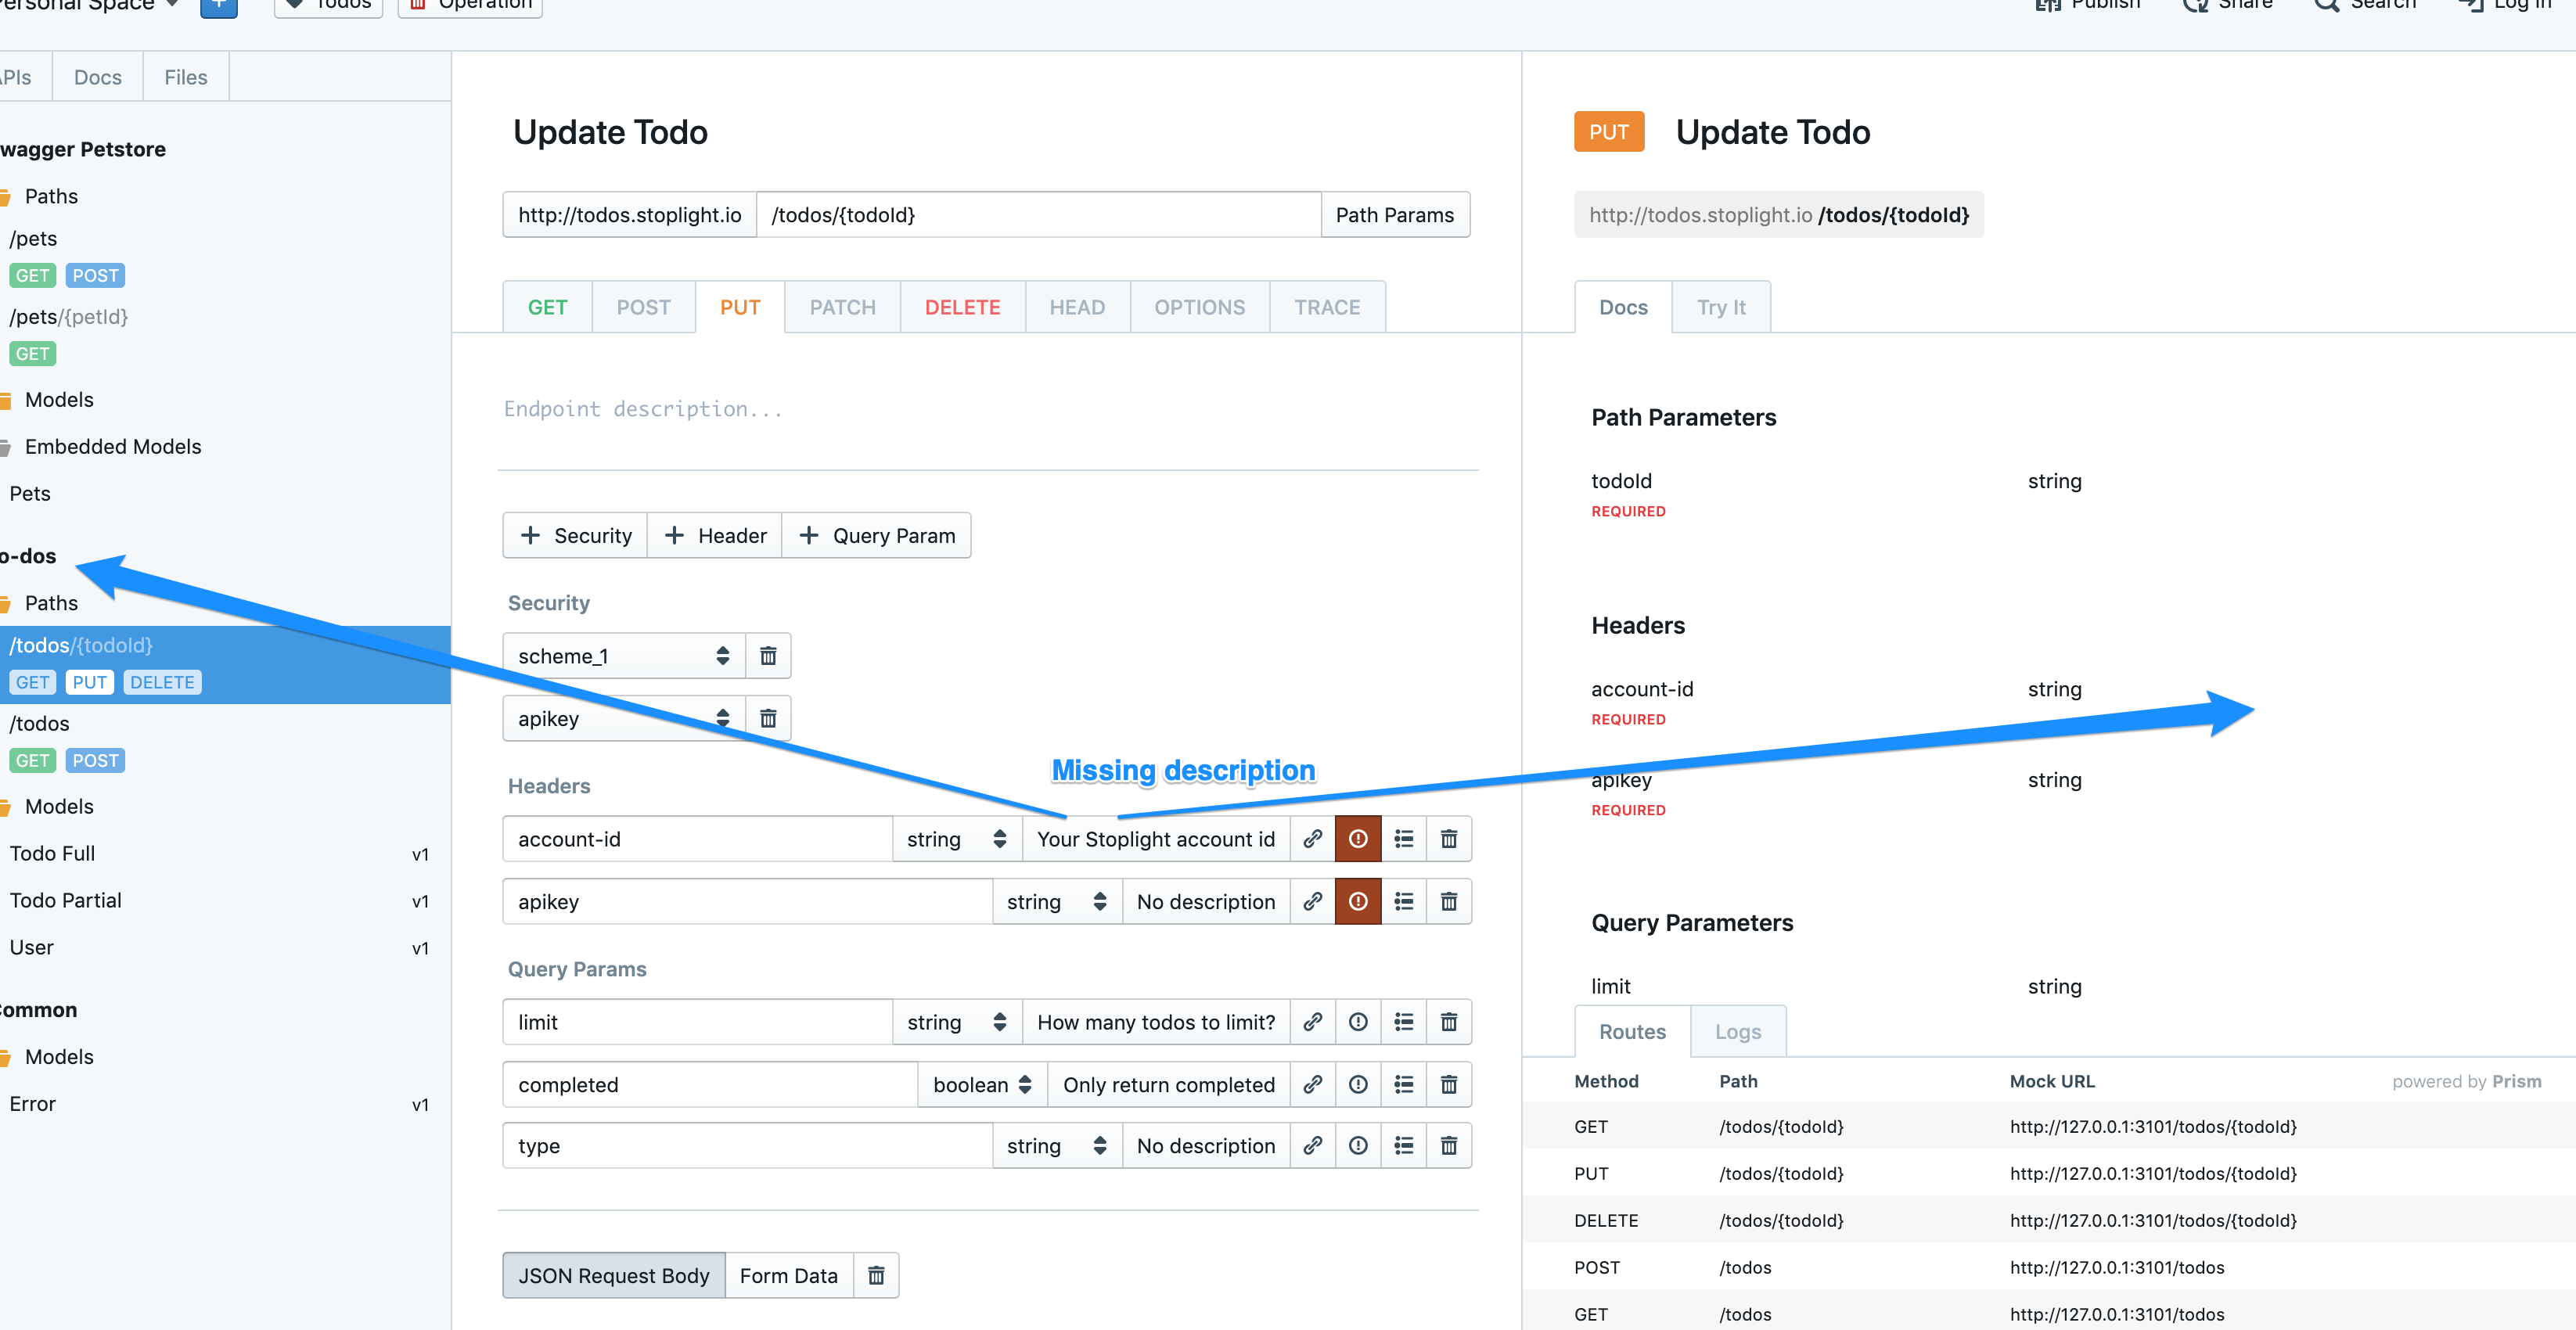The image size is (2576, 1330).
Task: Delete scheme_1 security entry with trash icon
Action: click(768, 656)
